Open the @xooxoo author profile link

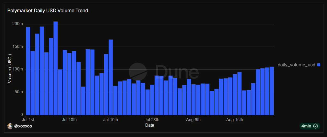coord(23,126)
